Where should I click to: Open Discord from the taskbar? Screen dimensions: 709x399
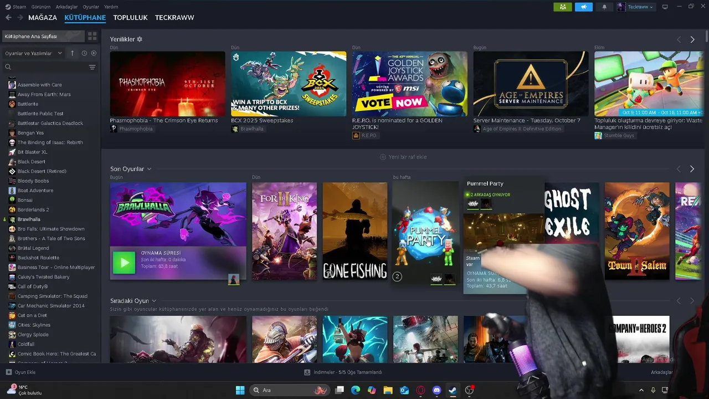click(x=436, y=390)
